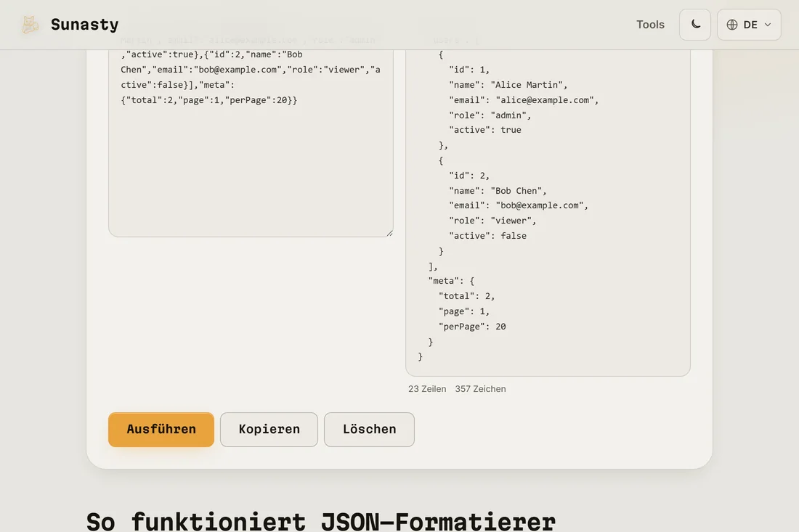Click the output line "total": 2
Viewport: 799px width, 532px height.
pyautogui.click(x=466, y=296)
